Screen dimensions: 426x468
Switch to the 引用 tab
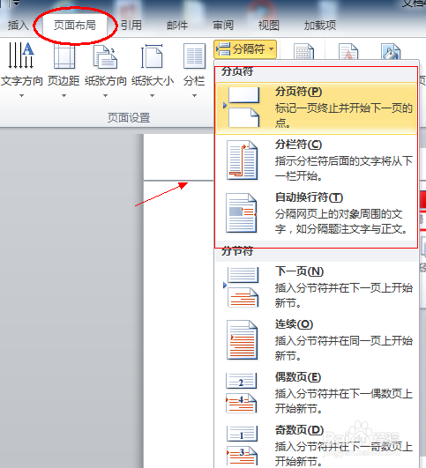point(131,26)
